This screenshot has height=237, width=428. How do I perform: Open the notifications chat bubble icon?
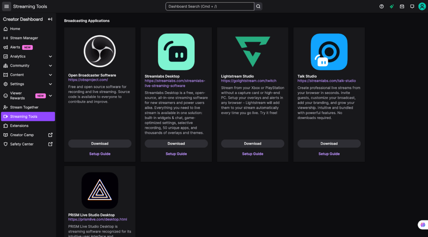tap(412, 7)
